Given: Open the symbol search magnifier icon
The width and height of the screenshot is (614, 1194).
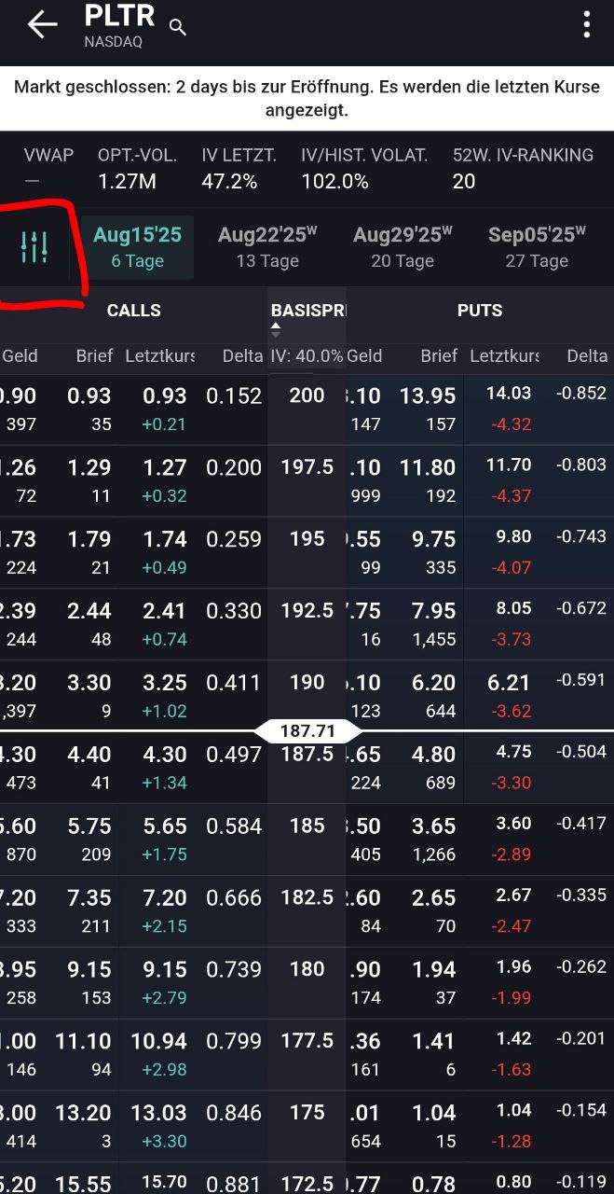Looking at the screenshot, I should 178,27.
